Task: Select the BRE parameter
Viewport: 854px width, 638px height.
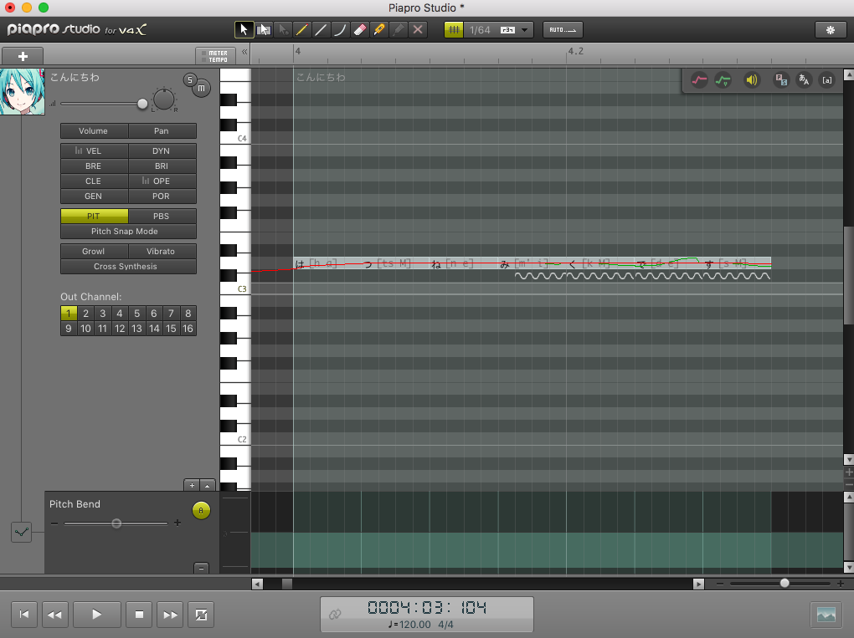Action: (x=95, y=166)
